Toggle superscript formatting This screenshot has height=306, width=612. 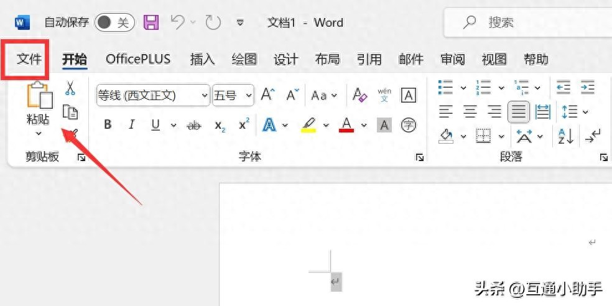pyautogui.click(x=244, y=124)
